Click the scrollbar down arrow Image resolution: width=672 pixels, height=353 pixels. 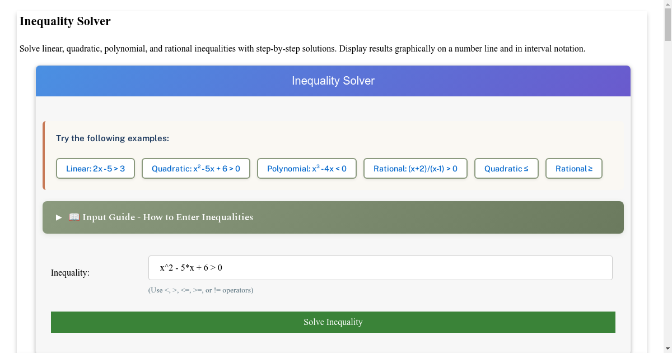[668, 349]
